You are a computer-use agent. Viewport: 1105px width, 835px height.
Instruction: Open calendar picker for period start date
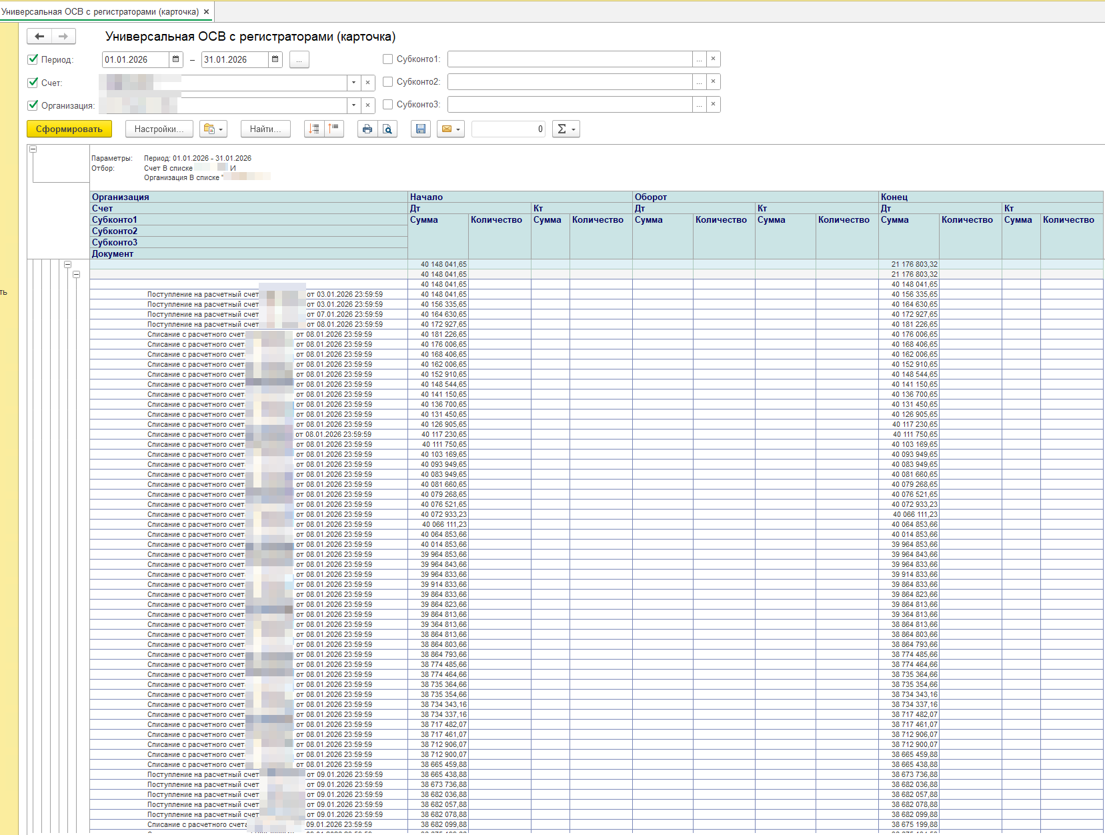point(176,59)
